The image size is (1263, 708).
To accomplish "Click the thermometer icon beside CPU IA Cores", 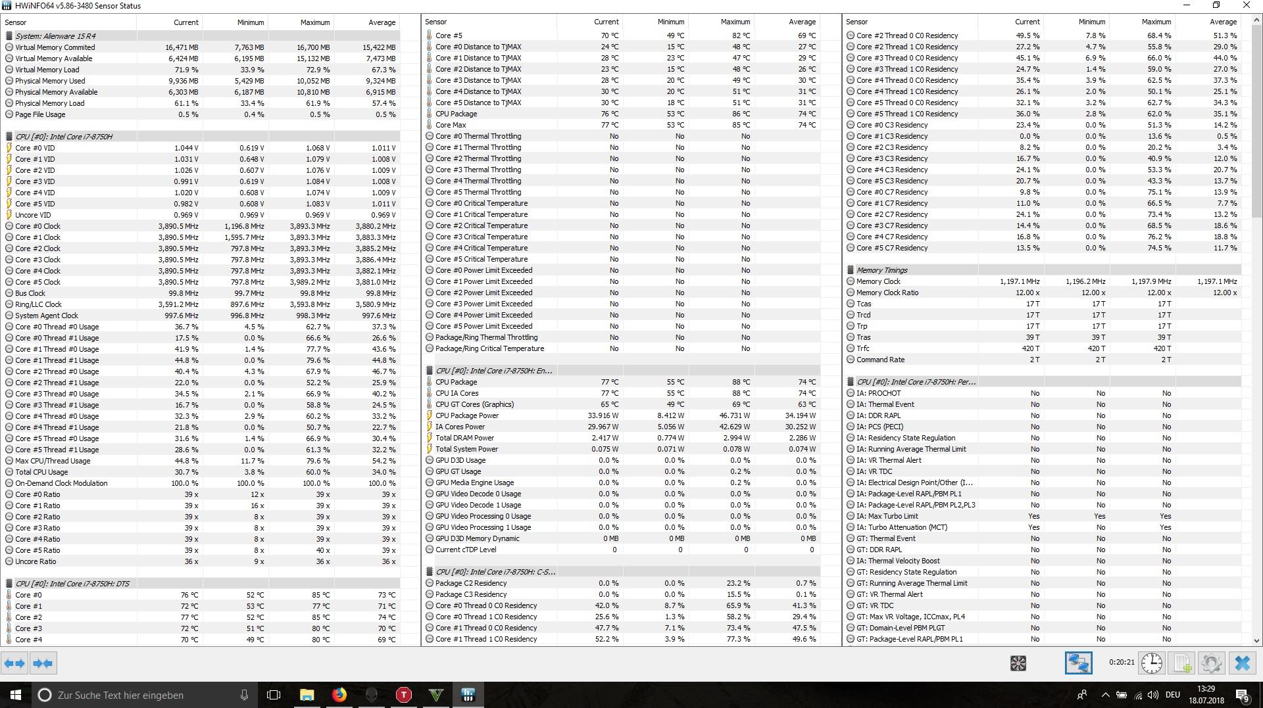I will (x=430, y=393).
